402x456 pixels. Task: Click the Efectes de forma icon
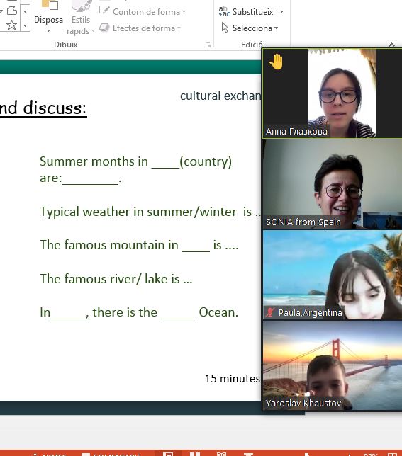[x=104, y=28]
